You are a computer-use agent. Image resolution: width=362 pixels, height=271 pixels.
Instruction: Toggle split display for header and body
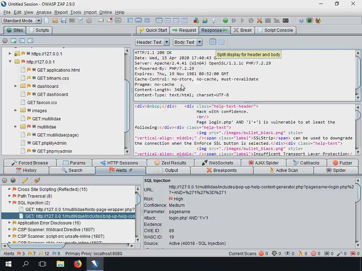click(213, 42)
